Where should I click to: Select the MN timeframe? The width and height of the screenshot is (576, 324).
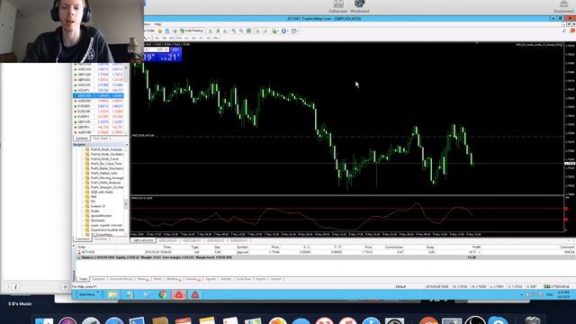(216, 38)
